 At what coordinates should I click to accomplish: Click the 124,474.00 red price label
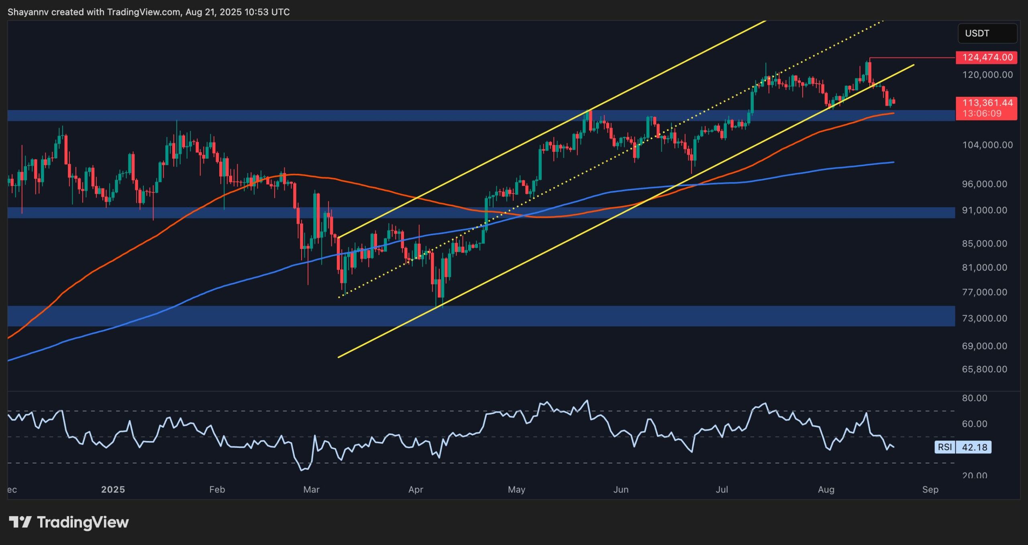987,57
